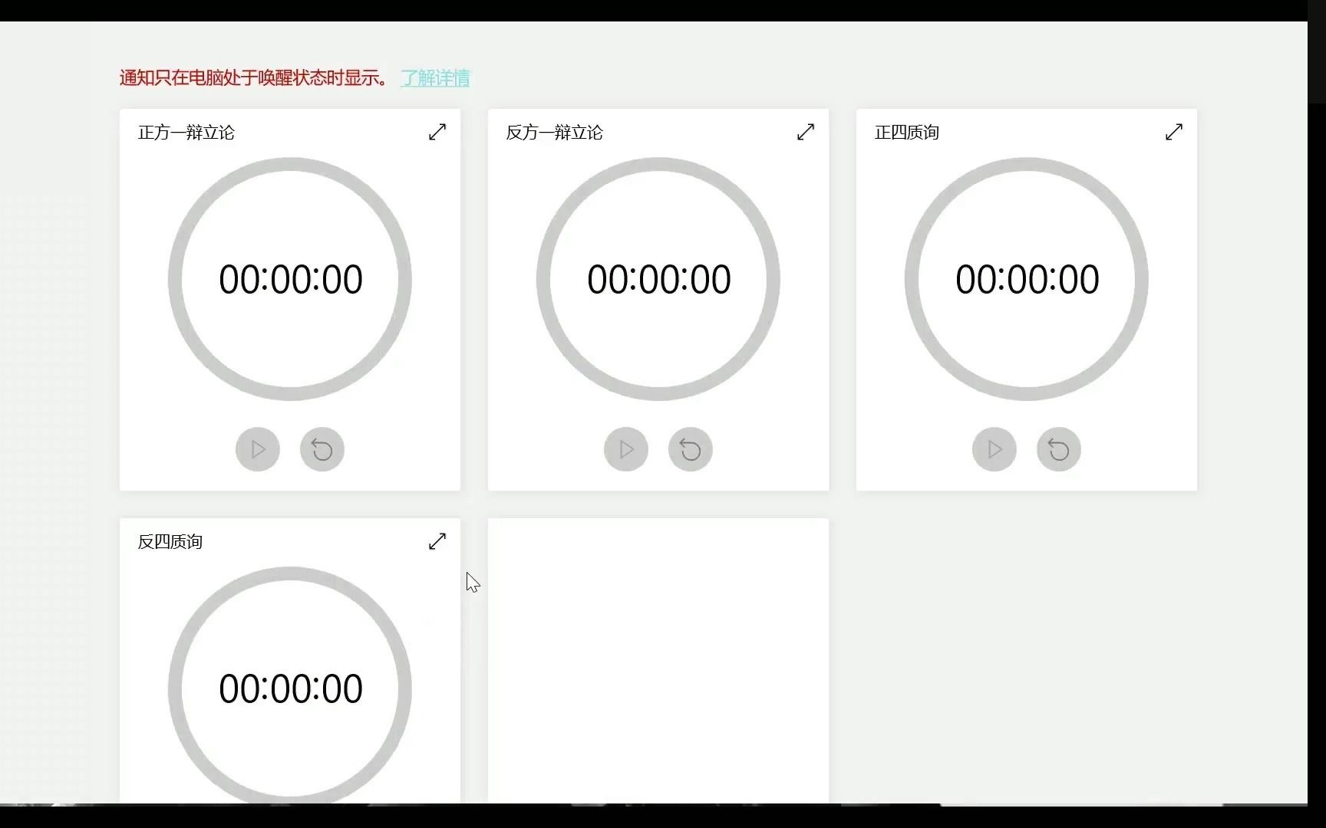Expand the 正四质询 timer to full view
This screenshot has width=1326, height=828.
1174,132
